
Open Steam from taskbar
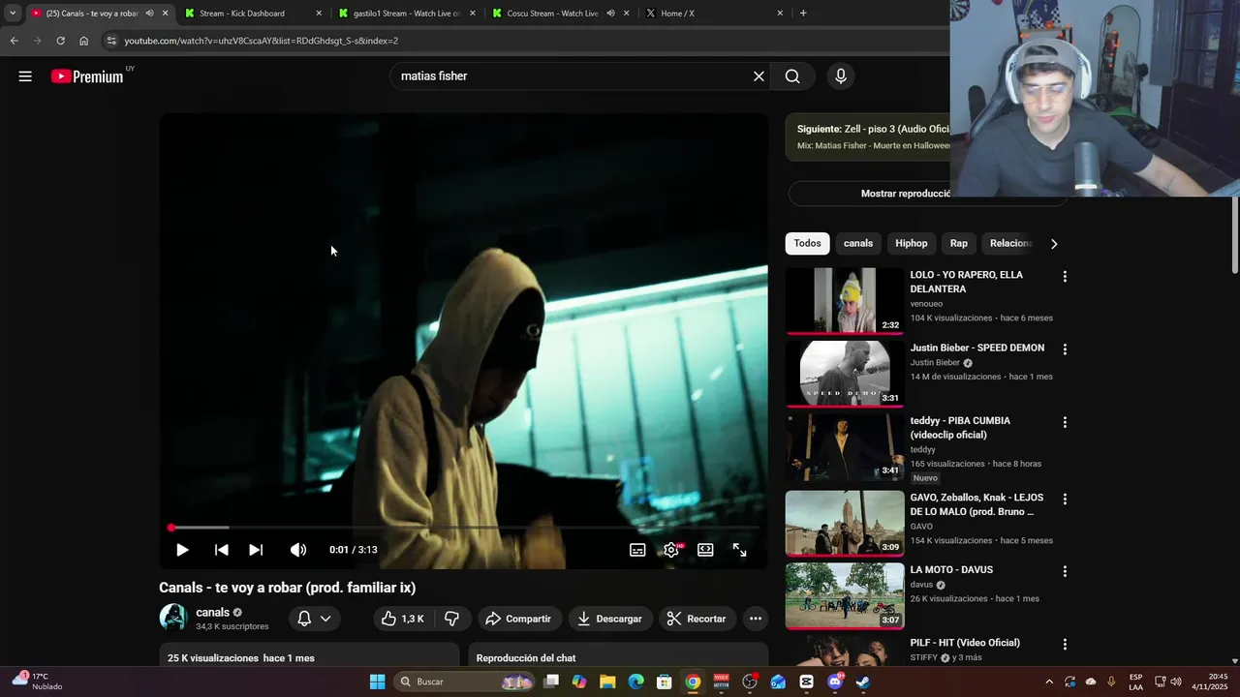[863, 682]
